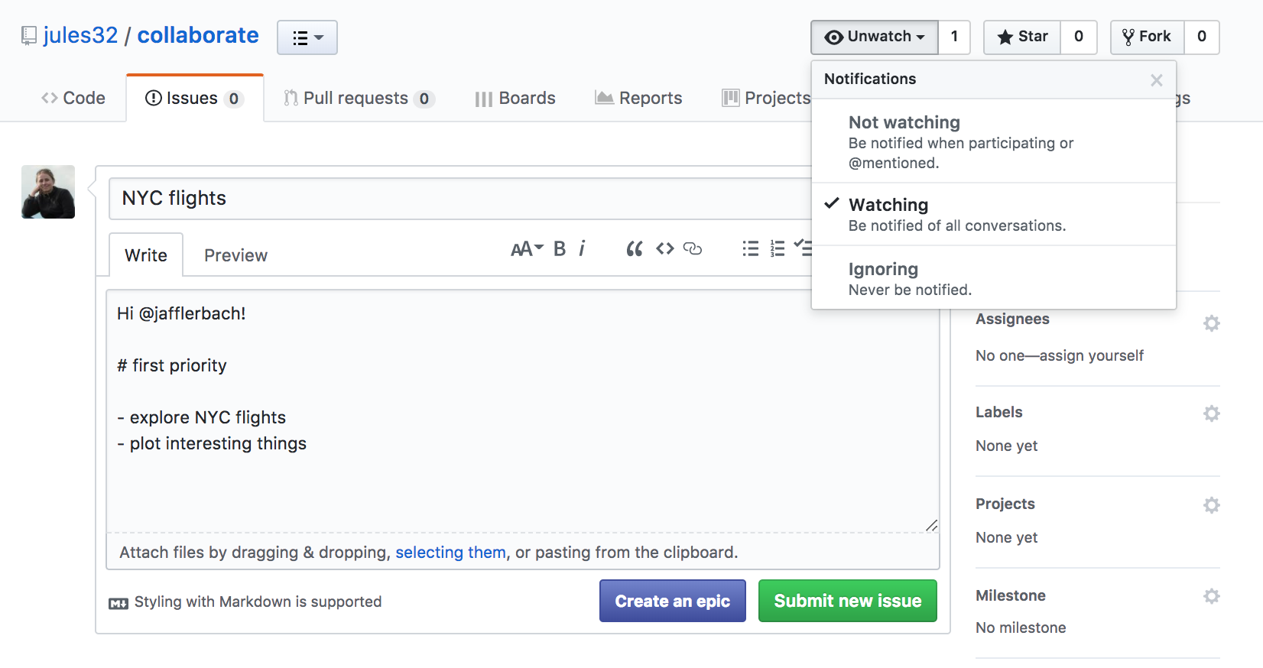Click the Milestone sidebar heading

click(x=1011, y=595)
